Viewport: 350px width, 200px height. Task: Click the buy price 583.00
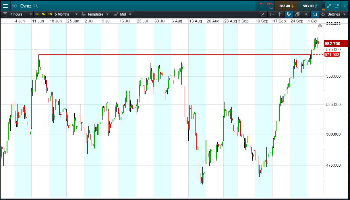tap(310, 6)
